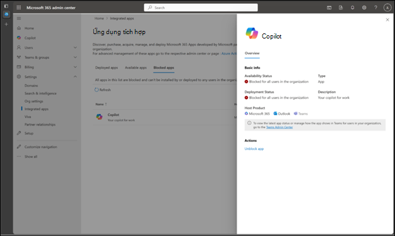
Task: Click the Outlook host product icon
Action: pyautogui.click(x=275, y=114)
